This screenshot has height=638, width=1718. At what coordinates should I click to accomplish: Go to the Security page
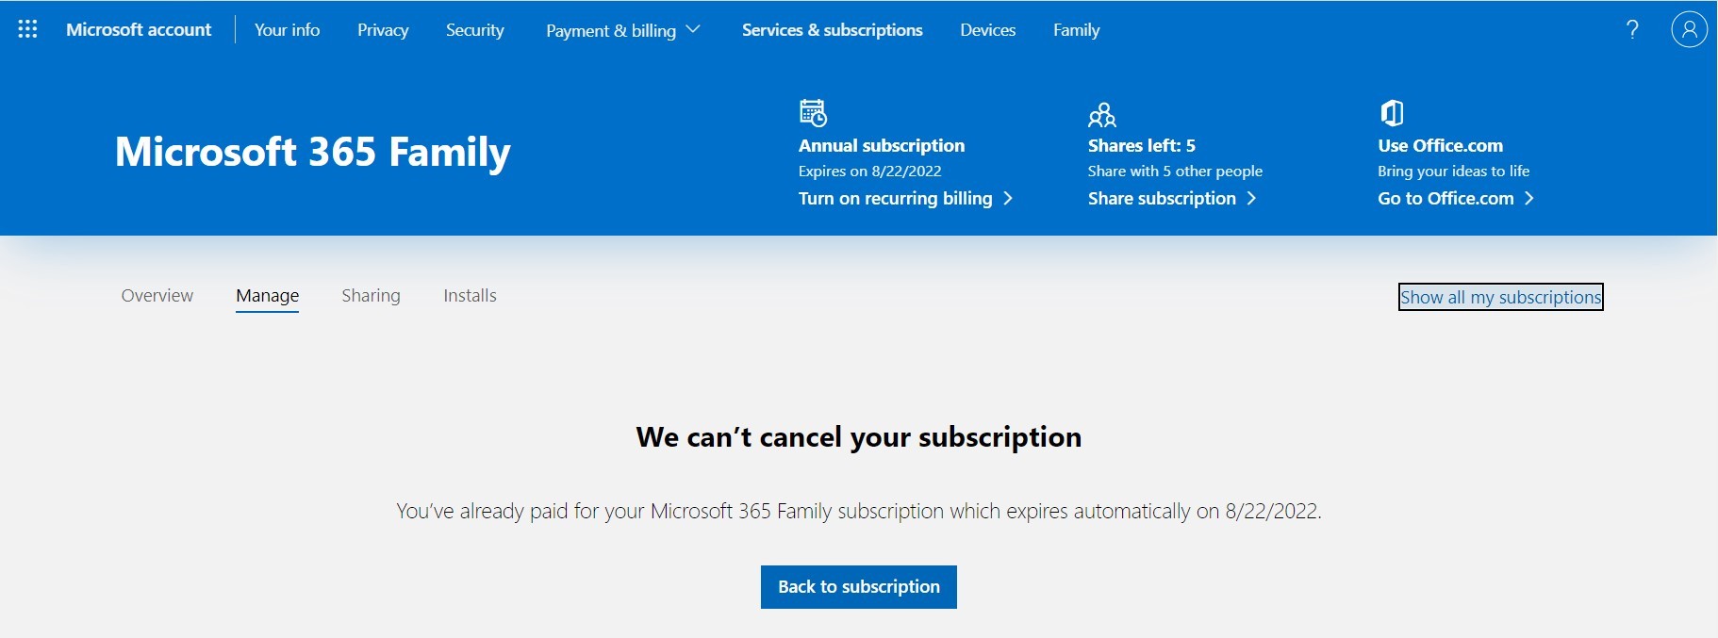[x=474, y=29]
